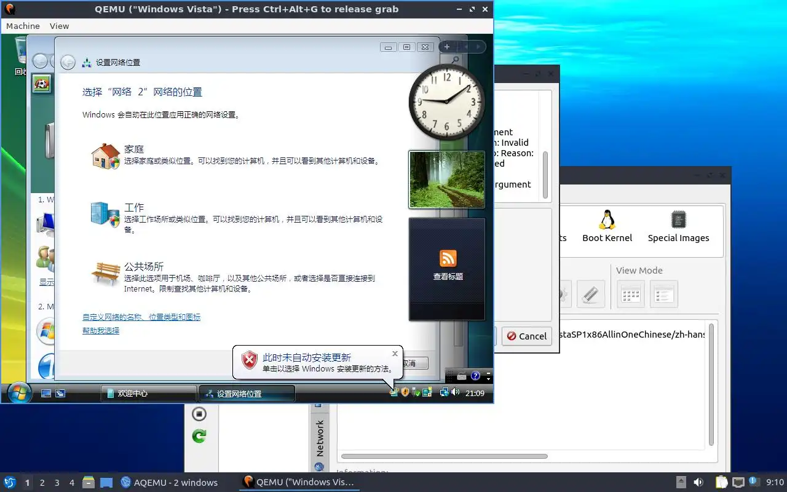Open the host panel volume icon
Screen dimensions: 787x492
698,482
